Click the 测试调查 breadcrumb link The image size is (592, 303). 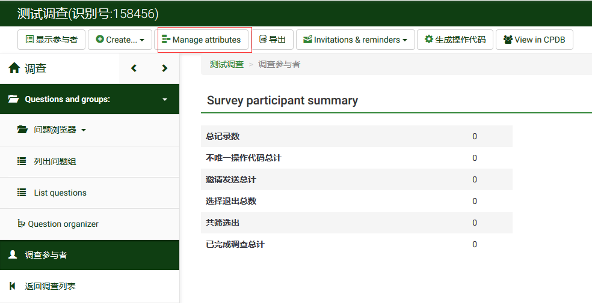pos(226,64)
